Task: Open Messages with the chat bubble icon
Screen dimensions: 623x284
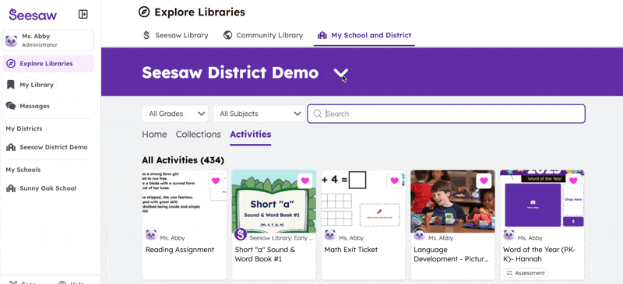Action: coord(11,106)
